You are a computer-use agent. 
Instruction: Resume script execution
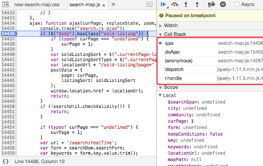tap(163, 4)
